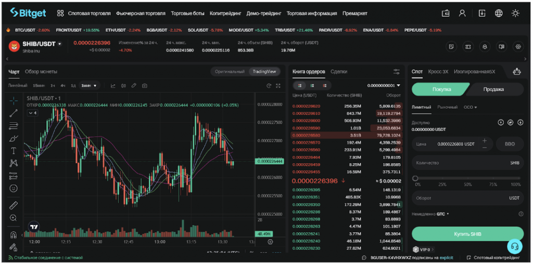The image size is (533, 264).
Task: Switch chart to Оригинальный view
Action: point(229,71)
